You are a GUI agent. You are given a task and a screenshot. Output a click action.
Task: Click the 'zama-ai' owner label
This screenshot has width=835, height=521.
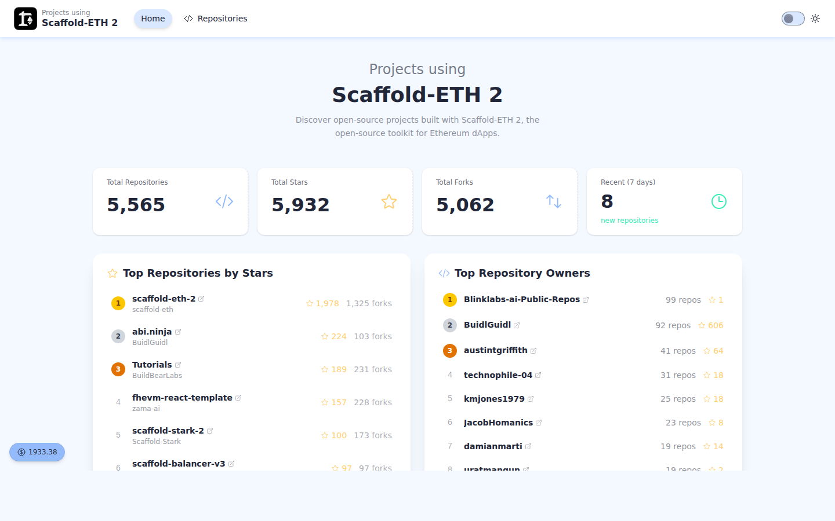pyautogui.click(x=146, y=409)
